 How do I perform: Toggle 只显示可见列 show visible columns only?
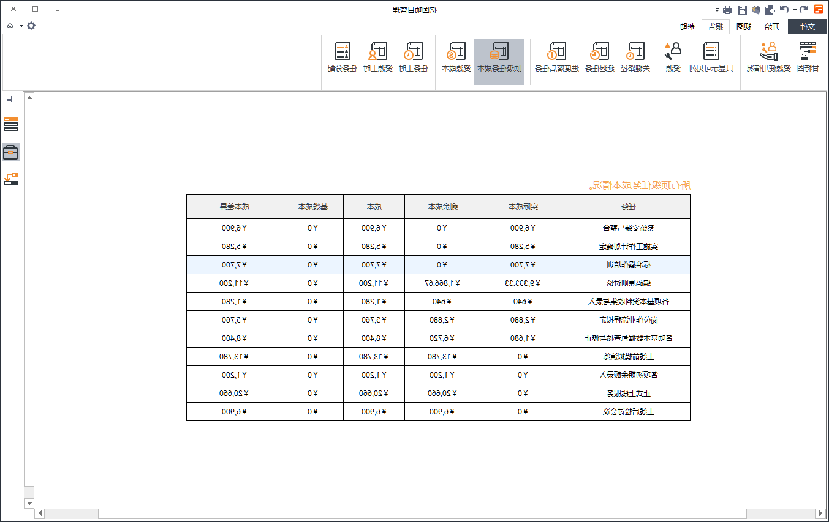click(711, 58)
